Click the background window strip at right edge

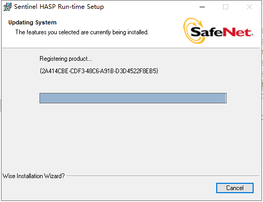point(262,69)
